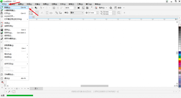Click the full-screen preview icon beside zoom
The height and width of the screenshot is (98, 181).
[79, 8]
